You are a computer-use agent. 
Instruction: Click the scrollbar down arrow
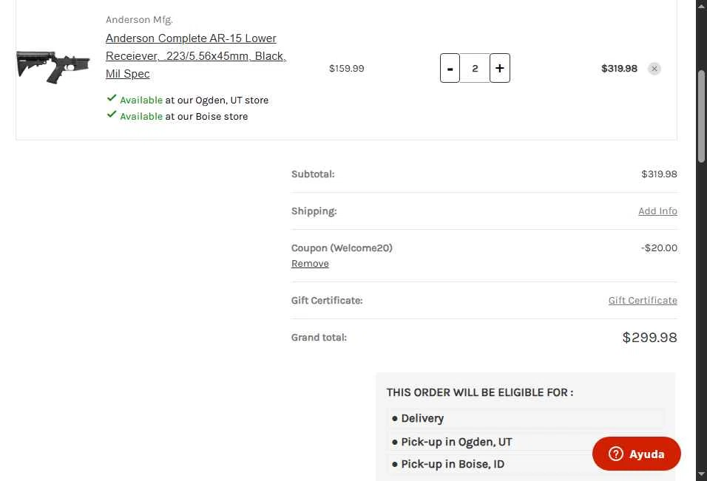click(x=701, y=474)
